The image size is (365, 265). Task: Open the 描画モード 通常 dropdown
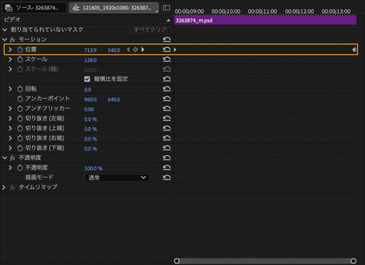tap(117, 178)
